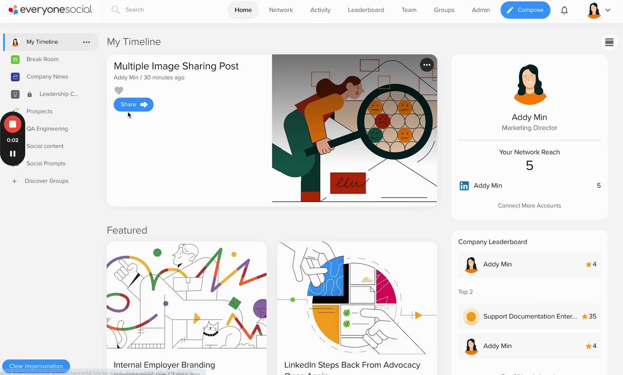Switch to the Team tab
The image size is (623, 375).
[409, 10]
